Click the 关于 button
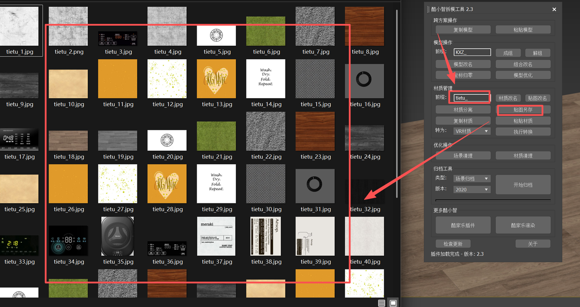 click(x=533, y=244)
